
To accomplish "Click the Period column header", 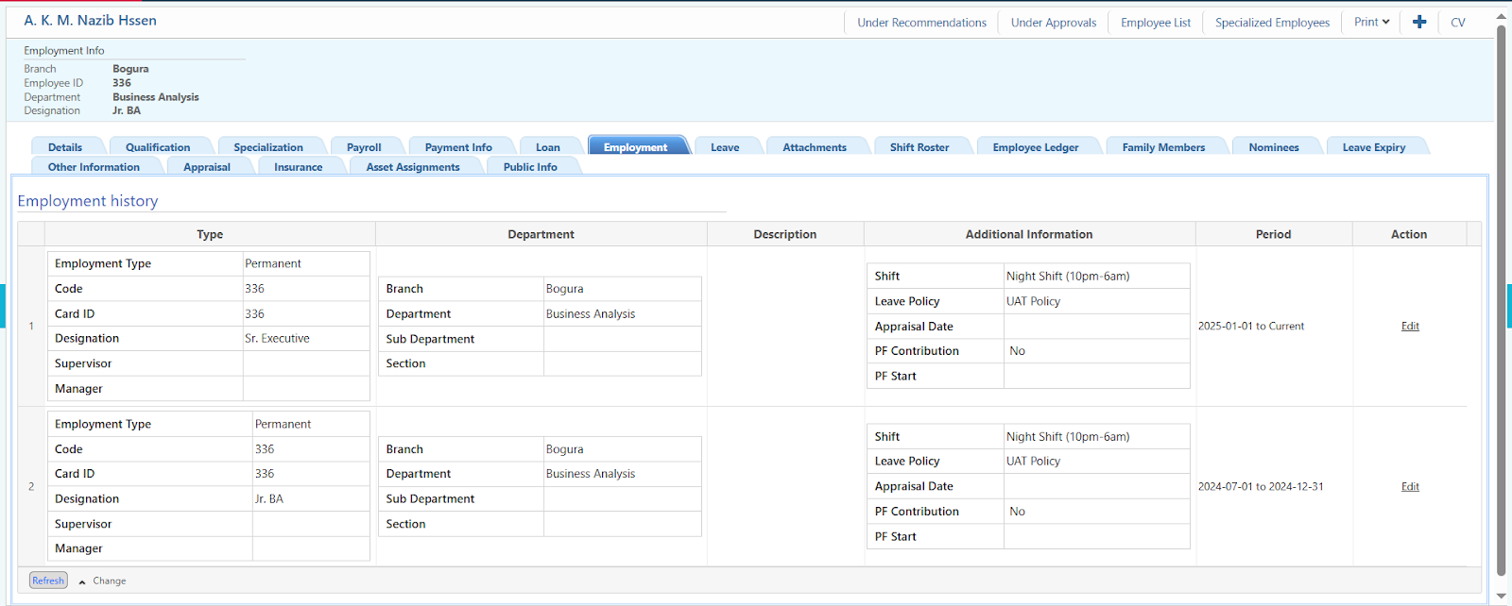I will [x=1273, y=234].
